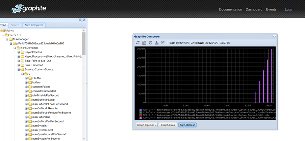Click the Login link
Viewport: 305px width, 141px height.
[289, 9]
